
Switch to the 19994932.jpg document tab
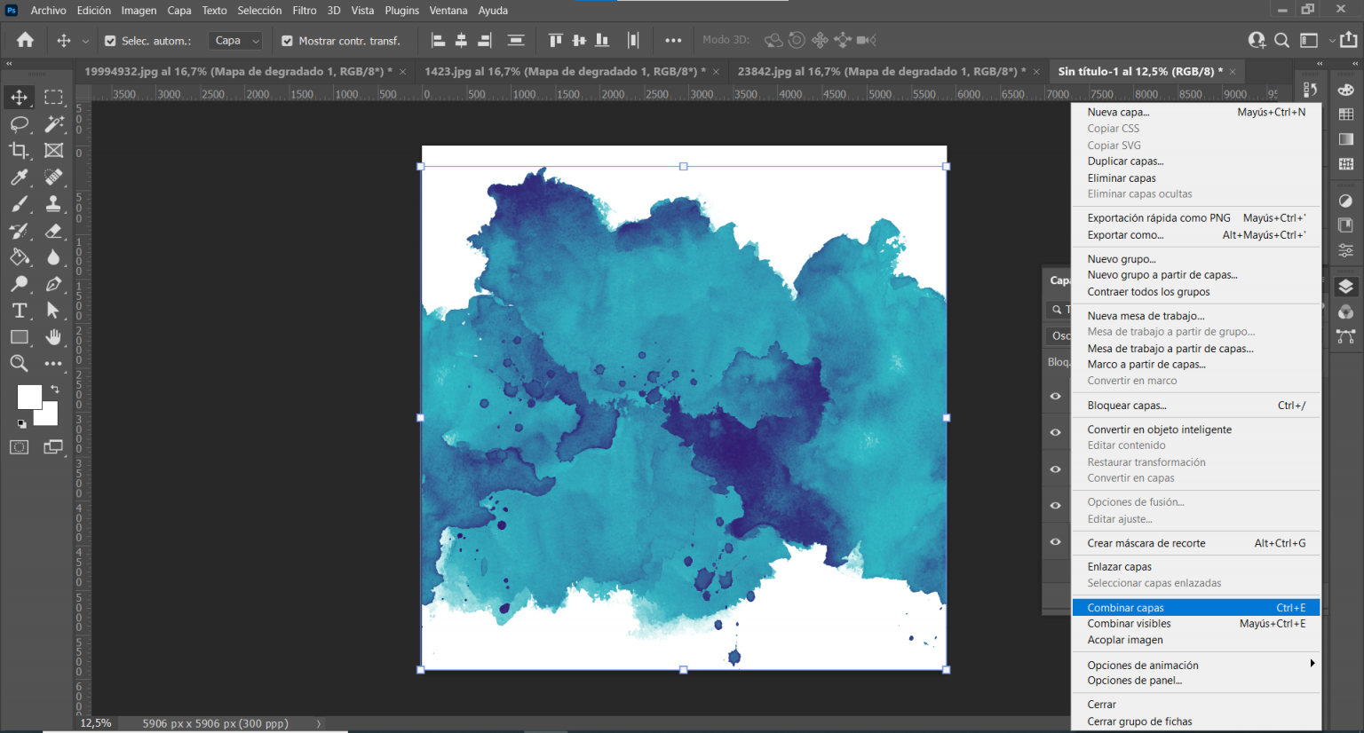point(238,71)
